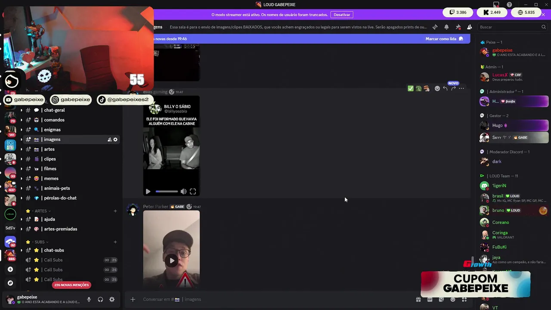Open notification settings bell icon
Viewport: 551px width, 310px height.
pyautogui.click(x=446, y=27)
